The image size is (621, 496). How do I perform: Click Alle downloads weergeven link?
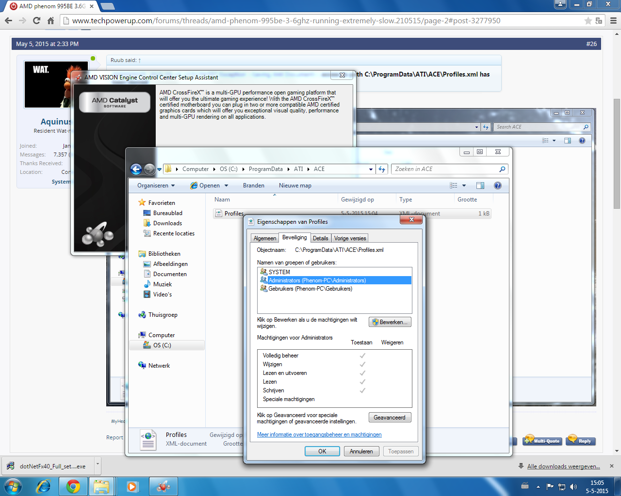(x=564, y=466)
